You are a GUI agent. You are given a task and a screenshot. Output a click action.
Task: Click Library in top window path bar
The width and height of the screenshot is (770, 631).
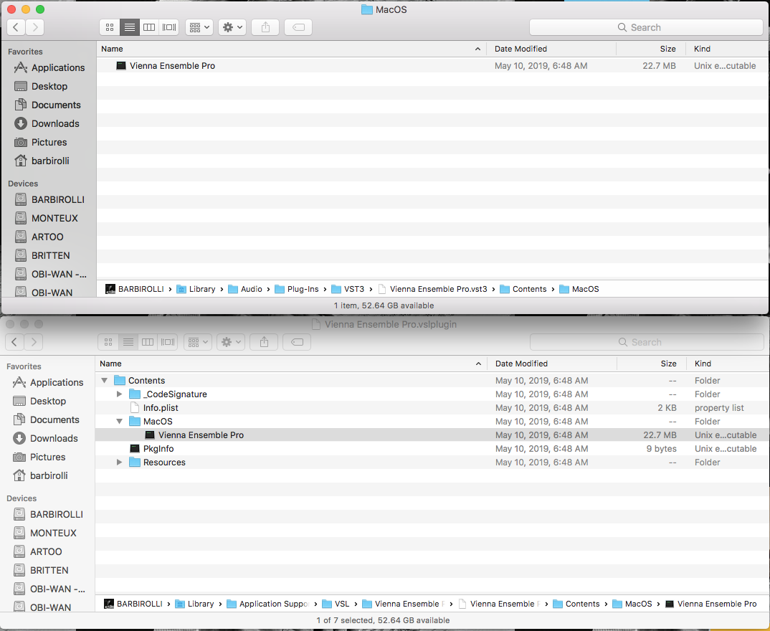tap(196, 289)
